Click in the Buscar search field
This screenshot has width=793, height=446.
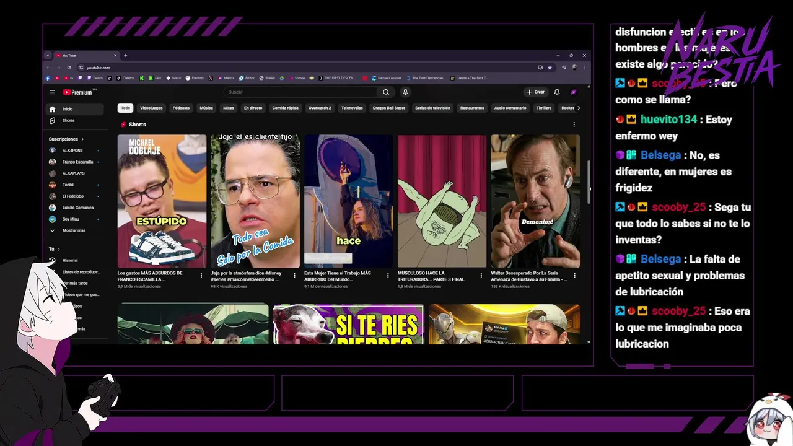300,92
